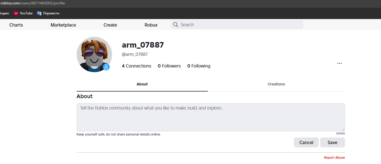Image resolution: width=381 pixels, height=164 pixels.
Task: Click the @arm_07887 username text
Action: (x=135, y=54)
